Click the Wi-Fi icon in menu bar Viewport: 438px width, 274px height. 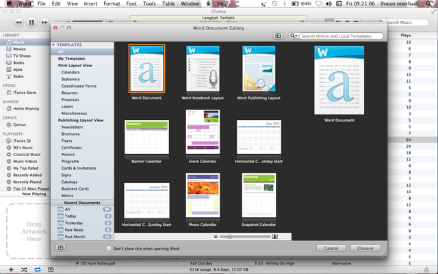[318, 3]
